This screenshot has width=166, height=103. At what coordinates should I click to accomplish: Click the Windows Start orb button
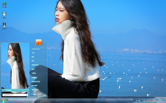point(3,101)
